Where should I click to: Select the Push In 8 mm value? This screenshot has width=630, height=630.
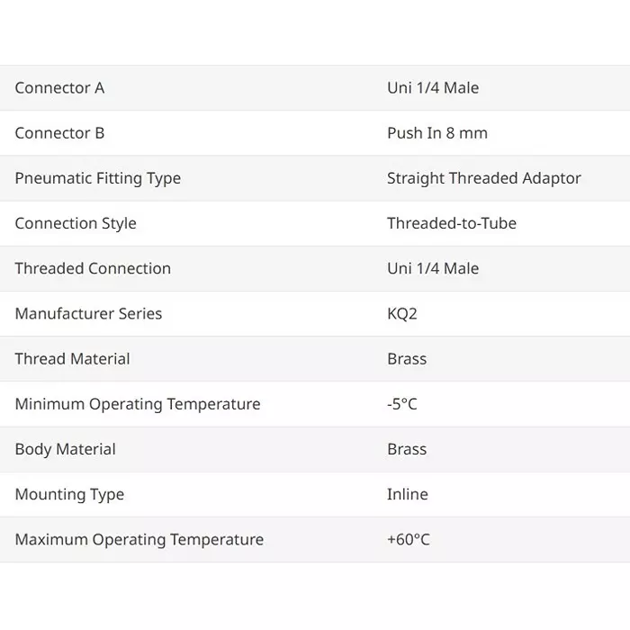click(x=437, y=133)
